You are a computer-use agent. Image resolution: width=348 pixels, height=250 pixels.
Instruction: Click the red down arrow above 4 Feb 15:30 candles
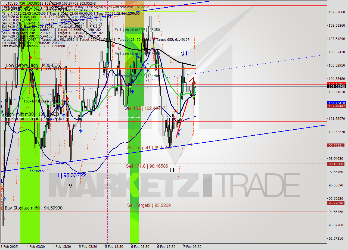coord(61,85)
